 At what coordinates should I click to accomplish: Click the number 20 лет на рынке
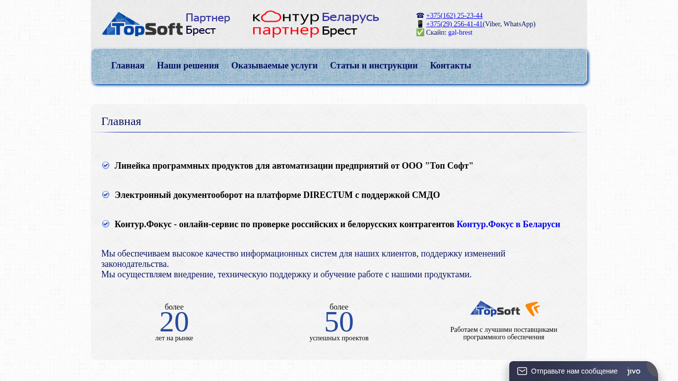(174, 322)
